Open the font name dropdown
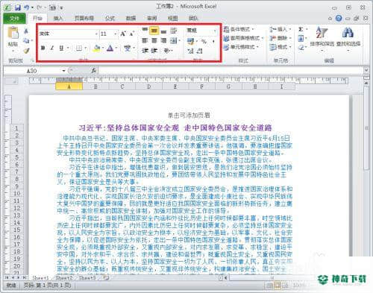 click(x=96, y=34)
